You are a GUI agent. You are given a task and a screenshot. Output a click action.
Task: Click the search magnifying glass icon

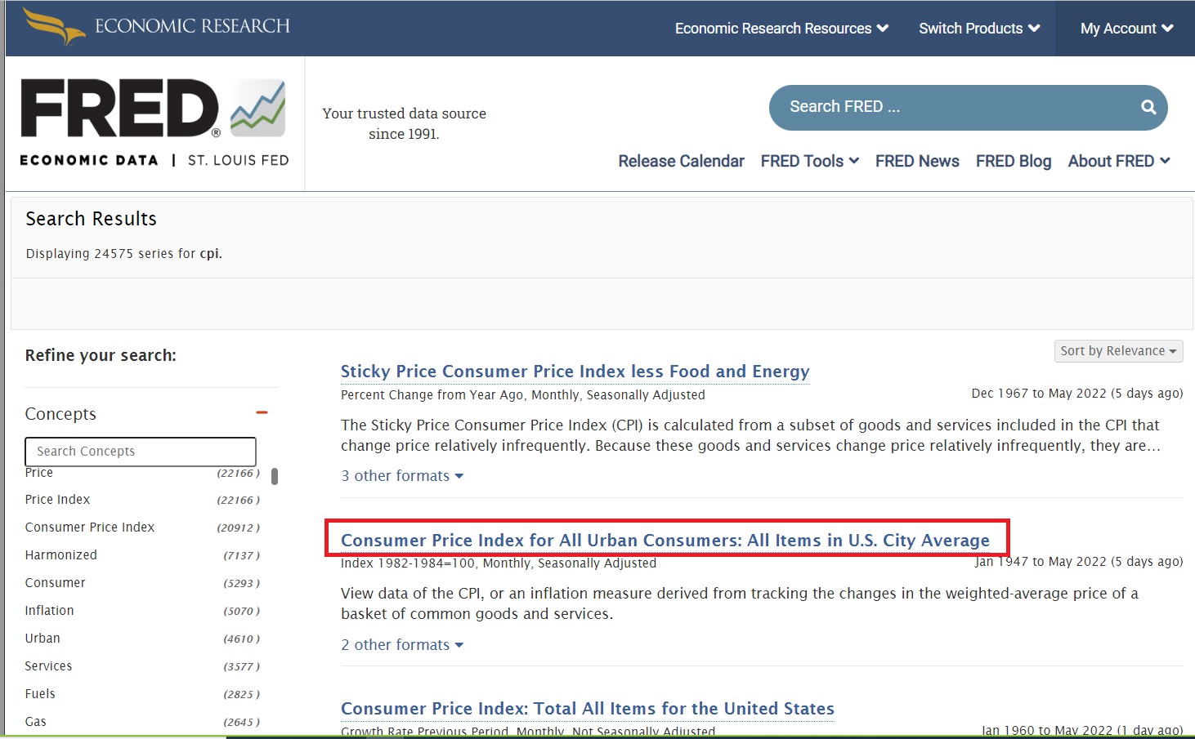point(1148,108)
